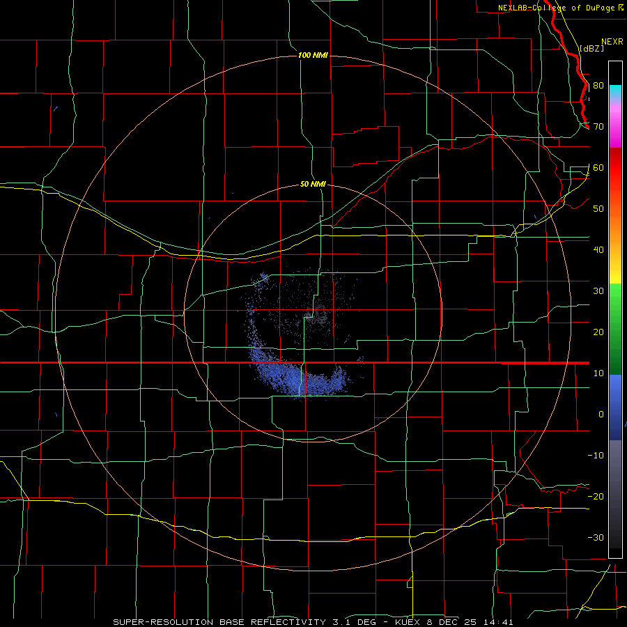Click the green band of the reflectivity color bar

point(615,329)
